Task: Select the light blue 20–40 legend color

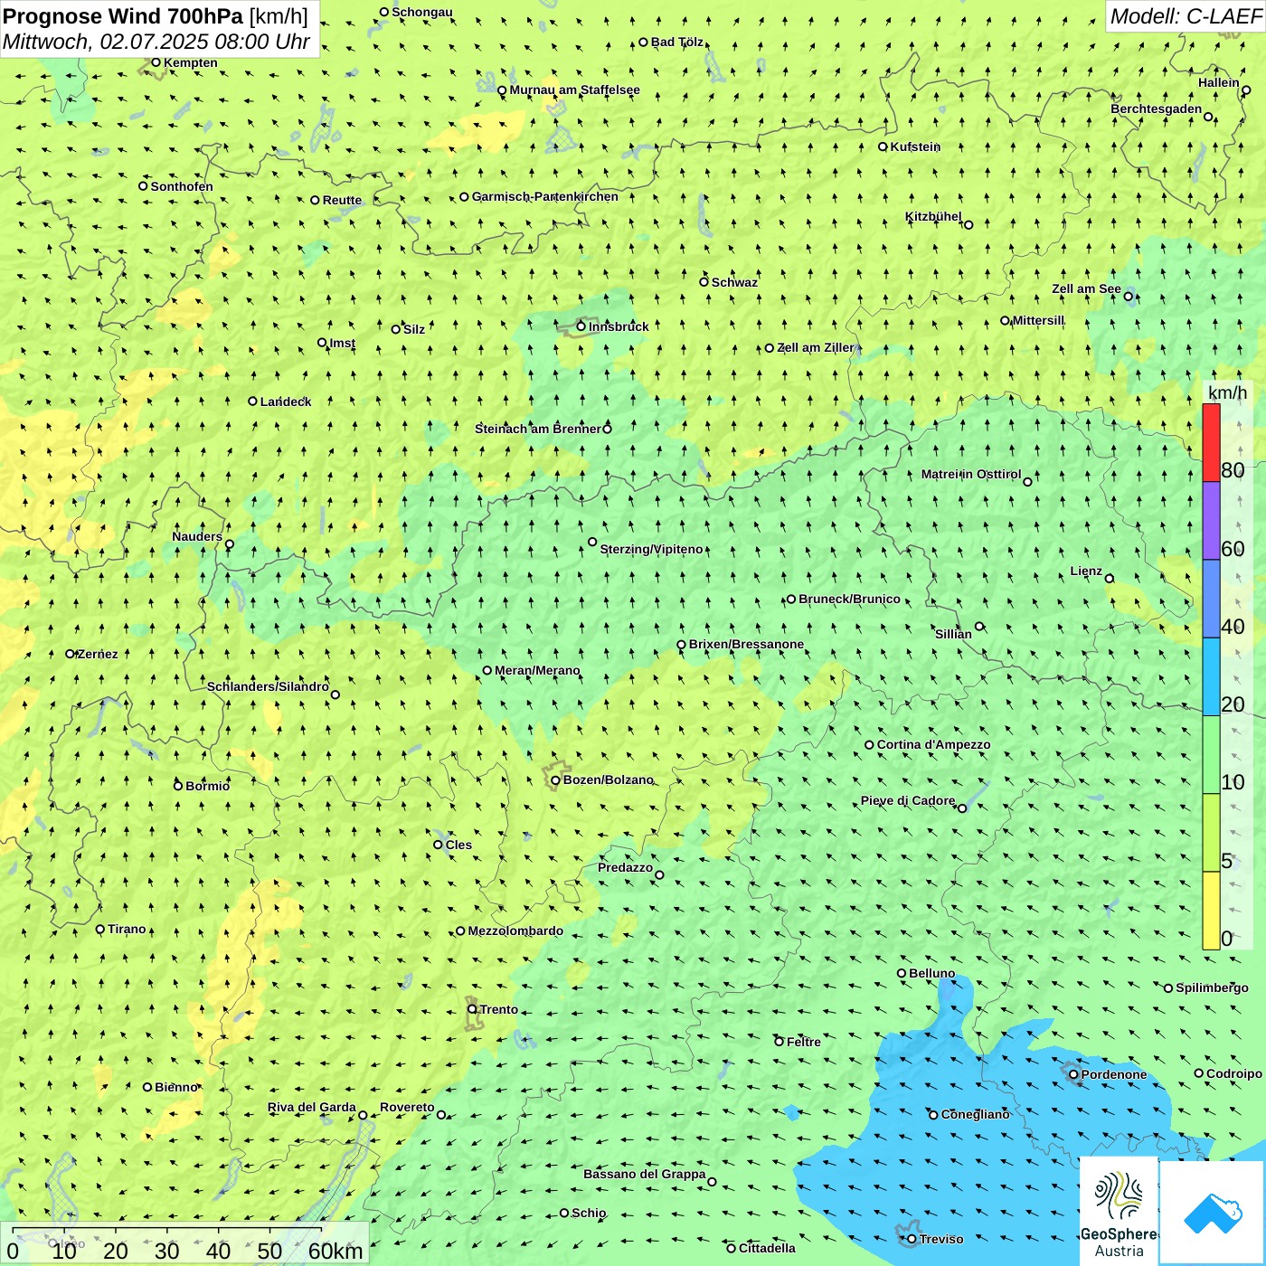Action: pyautogui.click(x=1211, y=677)
